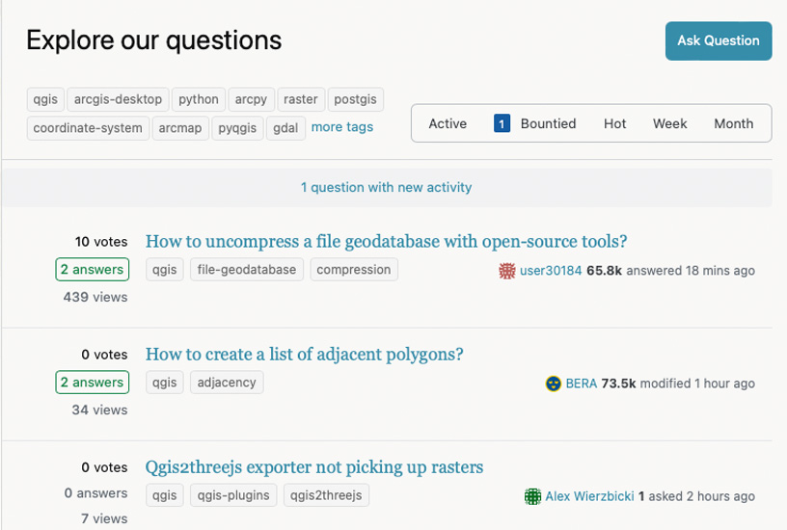Load 1 question with new activity
This screenshot has width=787, height=530.
386,187
